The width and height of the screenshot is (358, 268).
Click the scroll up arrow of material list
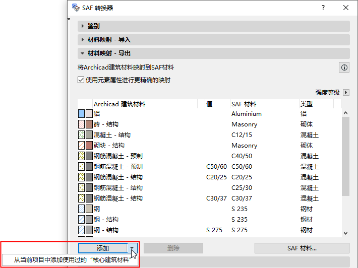tap(346, 113)
